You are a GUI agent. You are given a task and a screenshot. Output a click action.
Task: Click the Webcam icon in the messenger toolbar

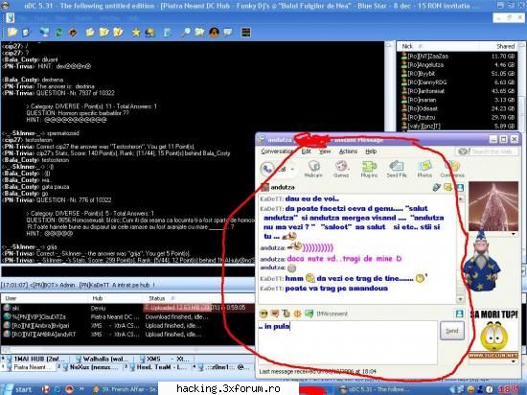[x=313, y=169]
